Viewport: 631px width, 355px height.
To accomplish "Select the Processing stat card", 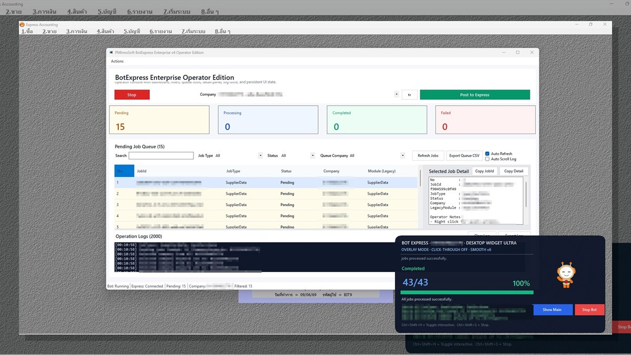I will pos(268,119).
